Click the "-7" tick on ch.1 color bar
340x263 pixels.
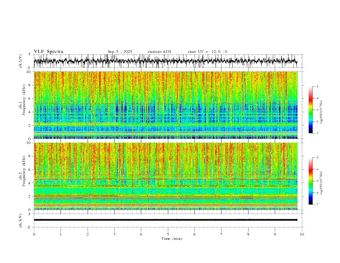317,133
